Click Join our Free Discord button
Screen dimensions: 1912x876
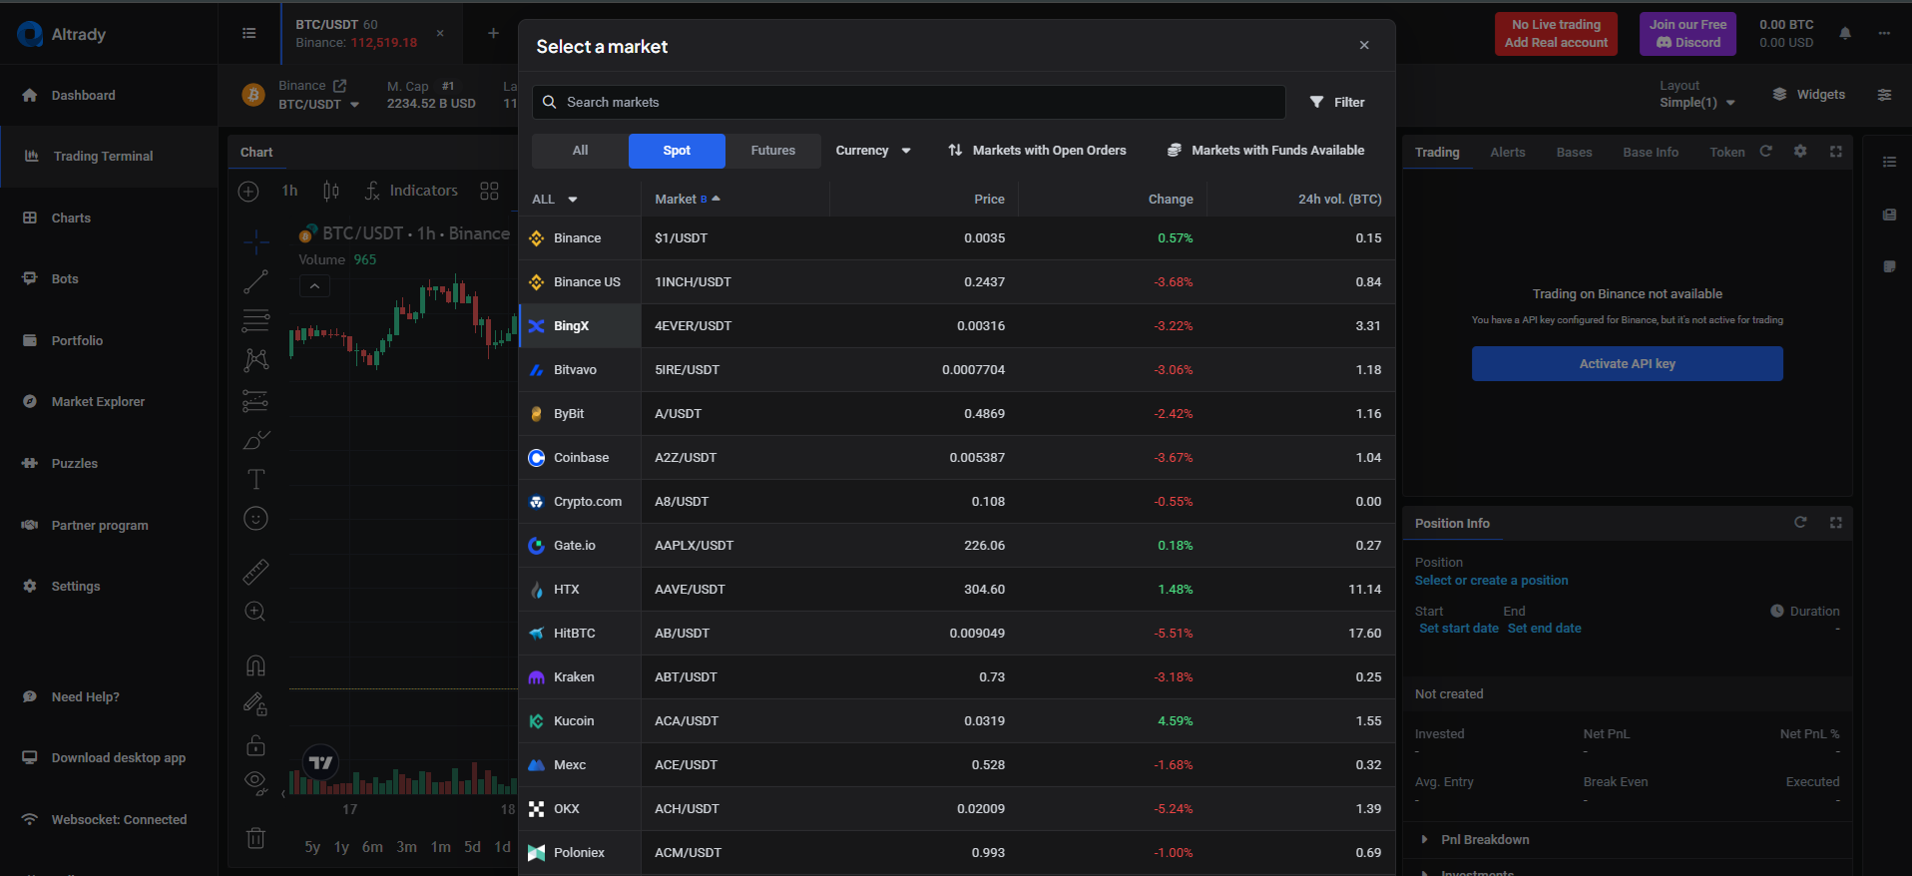coord(1687,34)
